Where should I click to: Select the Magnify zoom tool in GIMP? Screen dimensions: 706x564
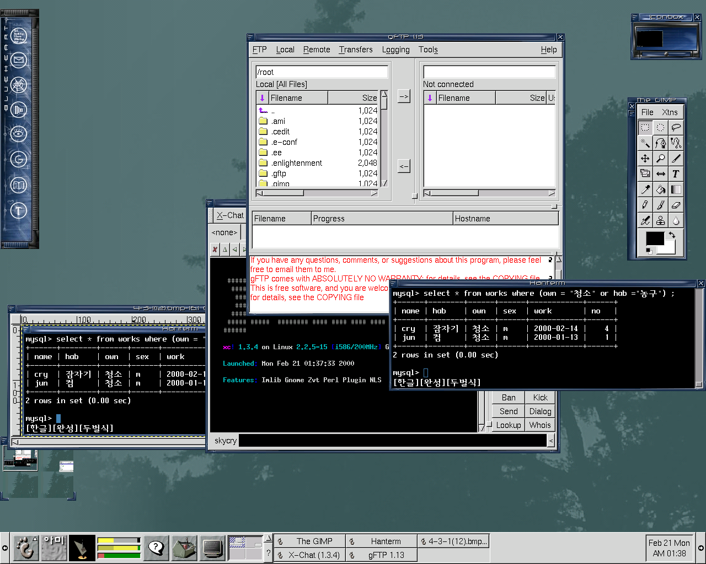(x=660, y=158)
